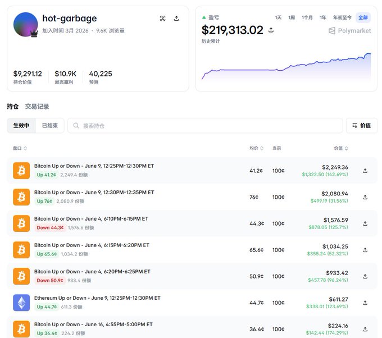Select the 全部 time range
This screenshot has width=382, height=338.
pyautogui.click(x=363, y=17)
